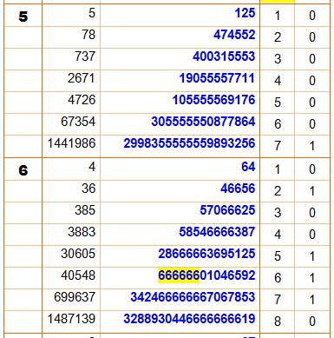Click the 1 flag in the 699637 row

click(312, 300)
